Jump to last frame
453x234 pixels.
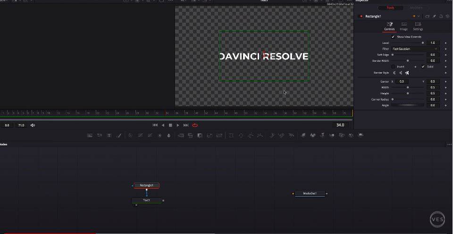[186, 125]
